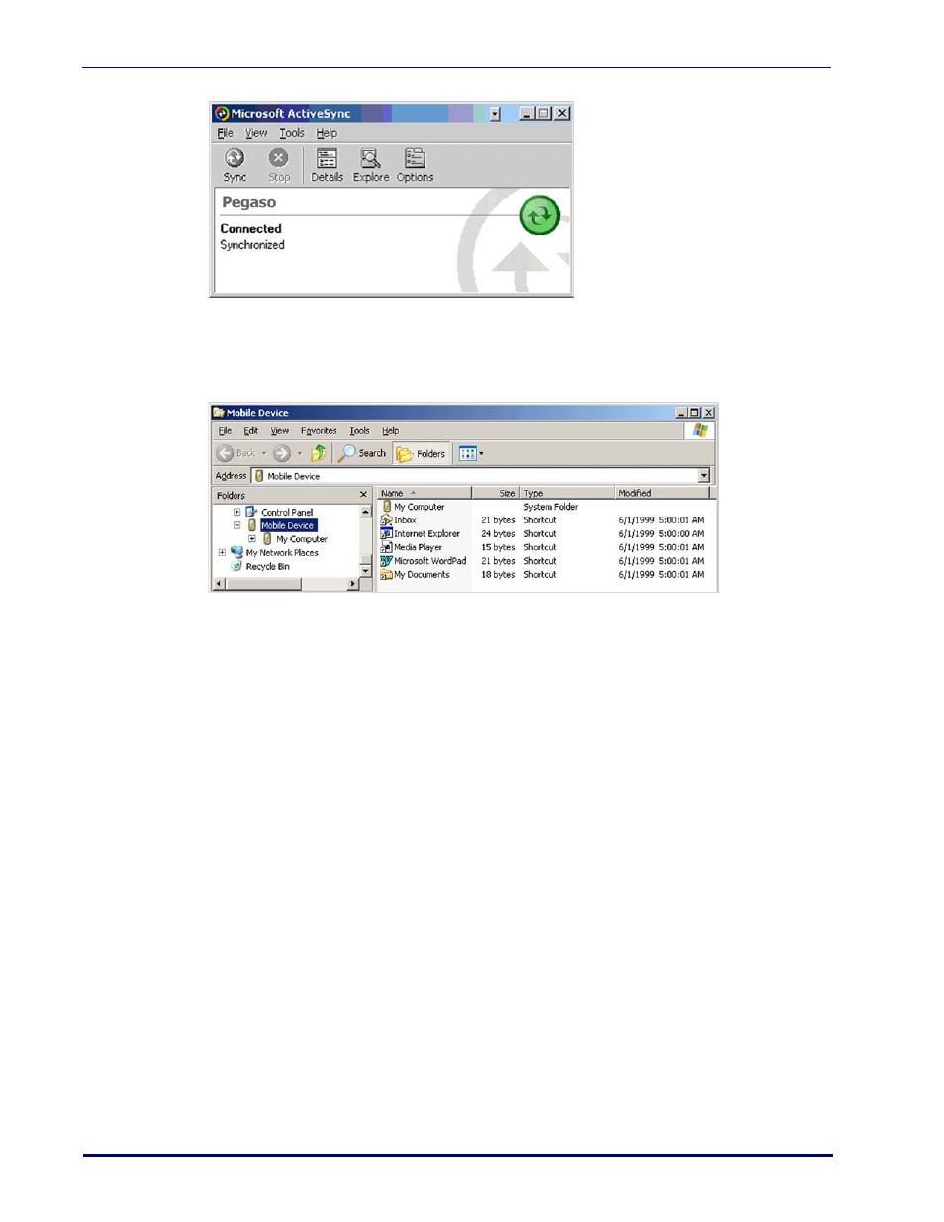Viewport: 944px width, 1222px height.
Task: Sort by the Size column header
Action: pos(496,493)
